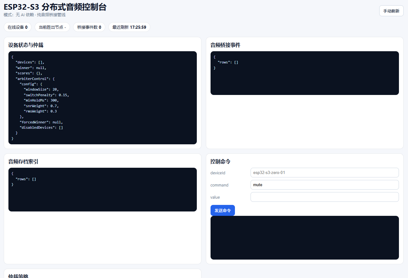Click the command field containing mute
408x278 pixels.
324,185
